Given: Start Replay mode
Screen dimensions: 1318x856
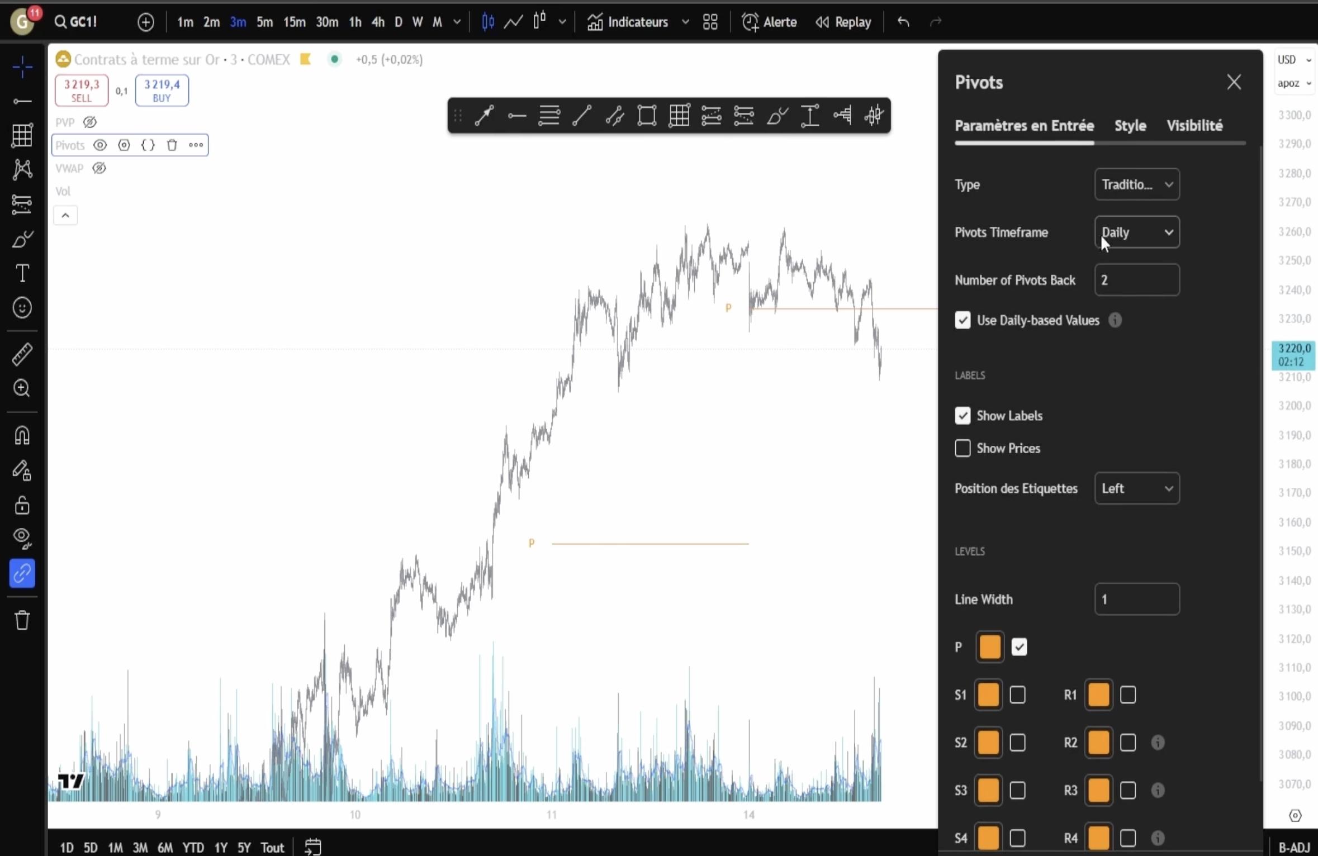Looking at the screenshot, I should pos(842,22).
